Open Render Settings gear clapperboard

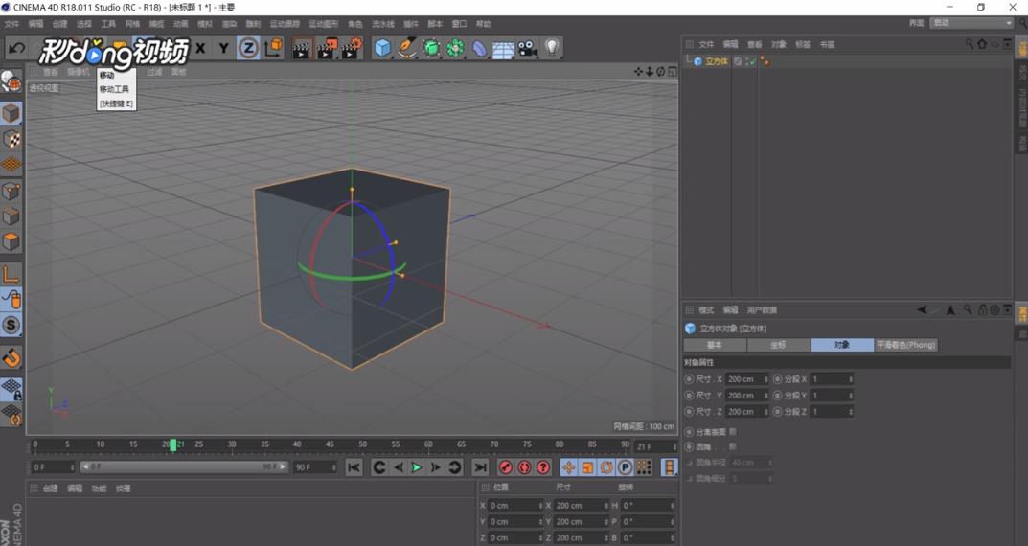tap(352, 48)
